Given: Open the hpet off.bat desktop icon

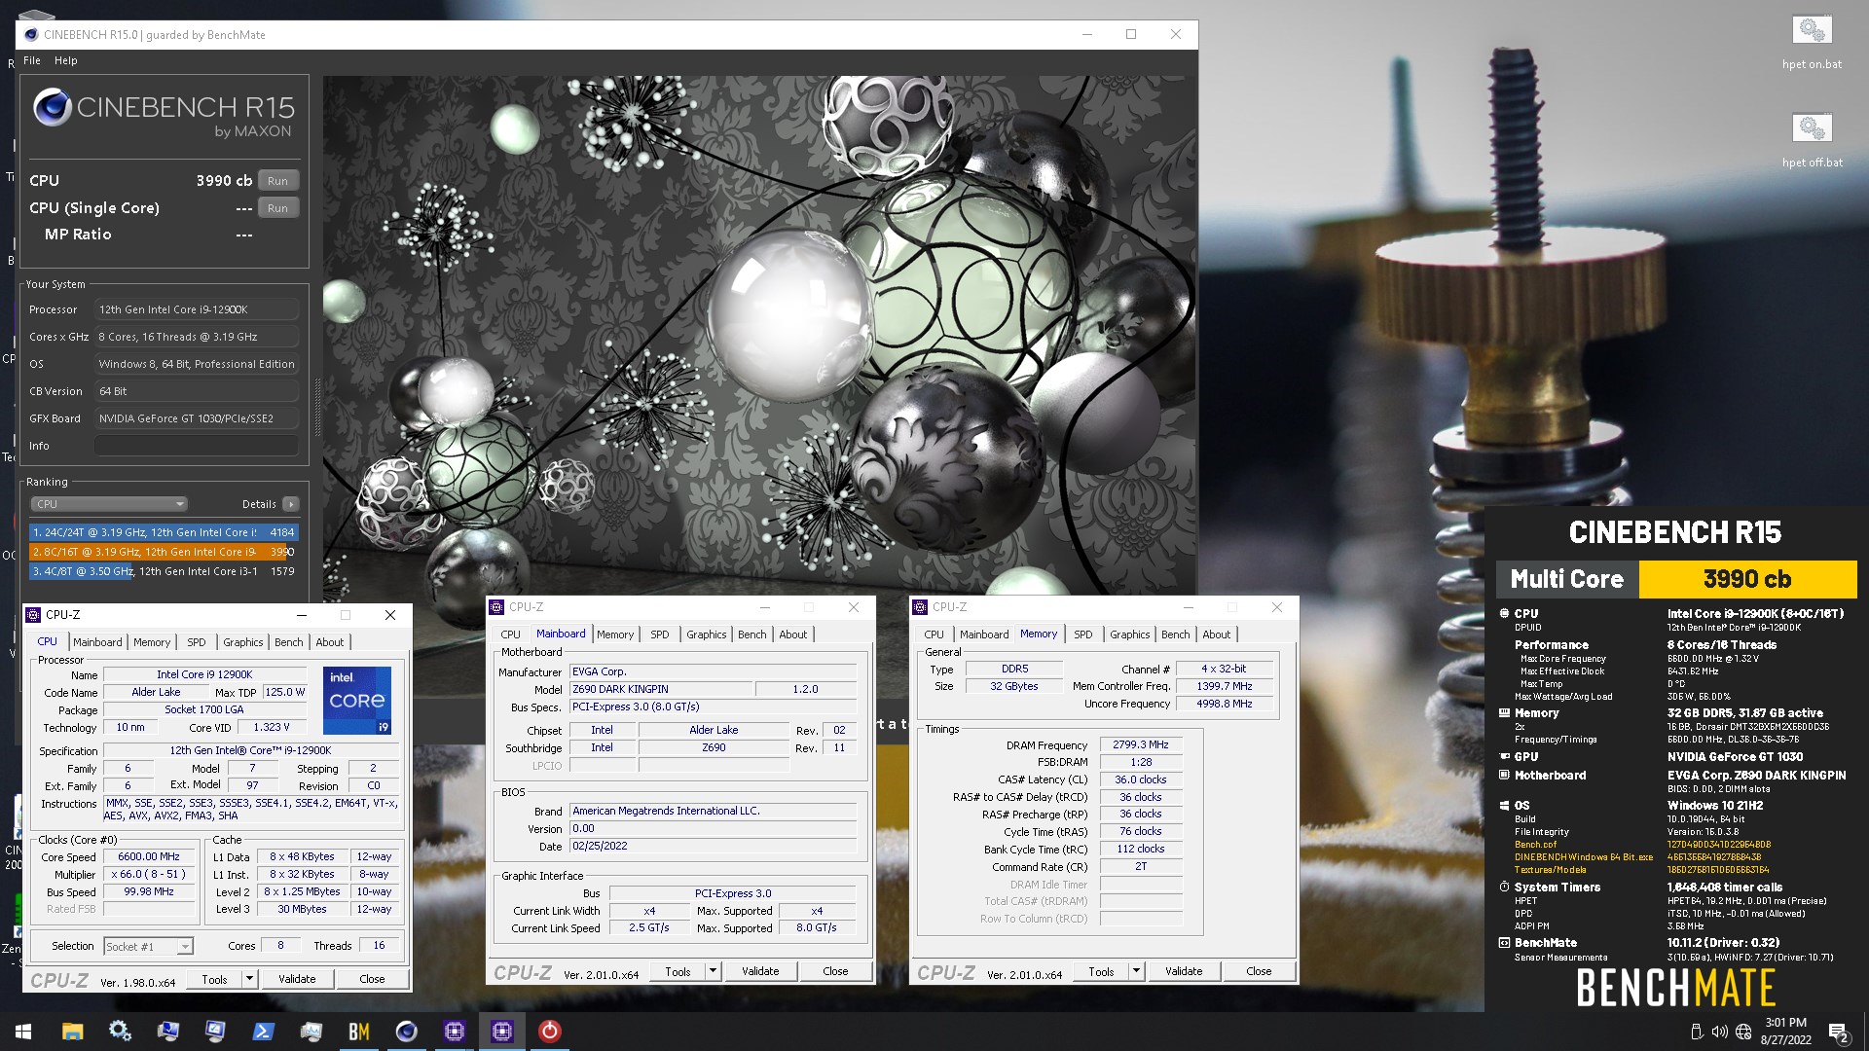Looking at the screenshot, I should coord(1812,140).
